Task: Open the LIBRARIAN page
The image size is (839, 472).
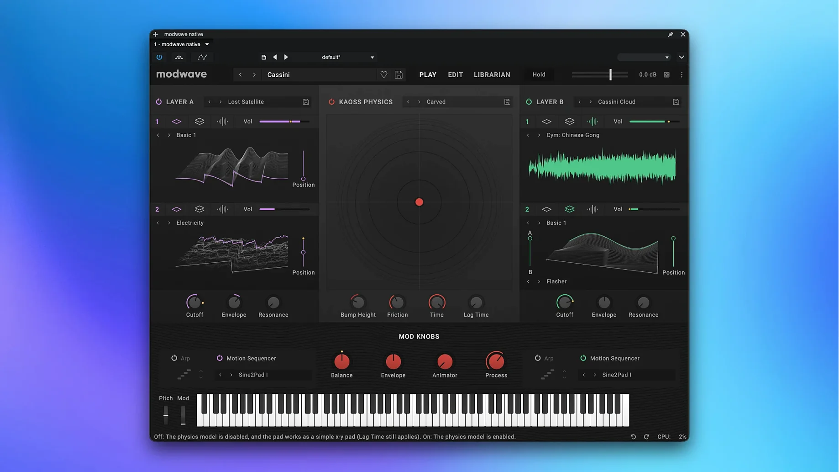Action: [492, 75]
